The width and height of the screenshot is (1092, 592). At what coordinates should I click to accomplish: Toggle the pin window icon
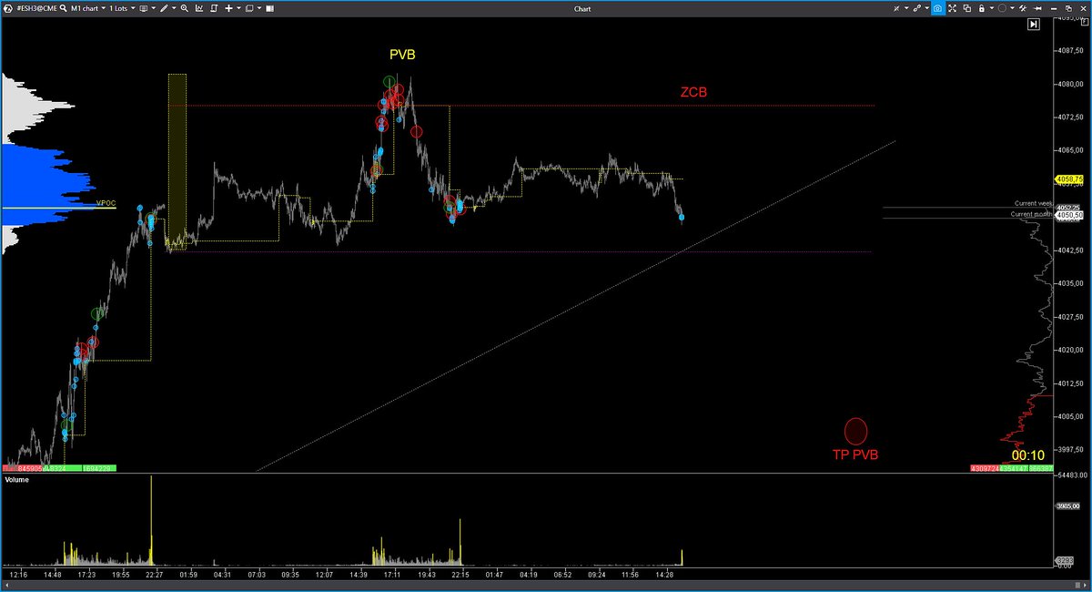click(1037, 8)
